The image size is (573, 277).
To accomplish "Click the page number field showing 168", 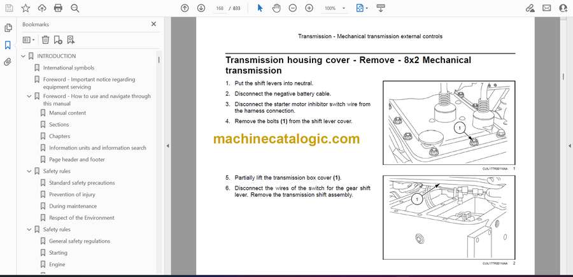I will point(220,8).
